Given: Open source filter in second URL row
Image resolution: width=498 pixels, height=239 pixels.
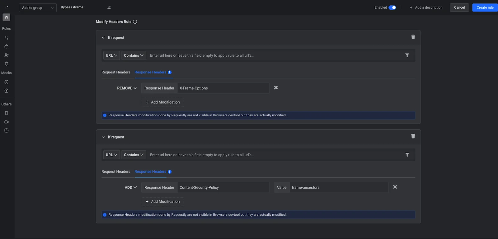Looking at the screenshot, I should click(407, 155).
